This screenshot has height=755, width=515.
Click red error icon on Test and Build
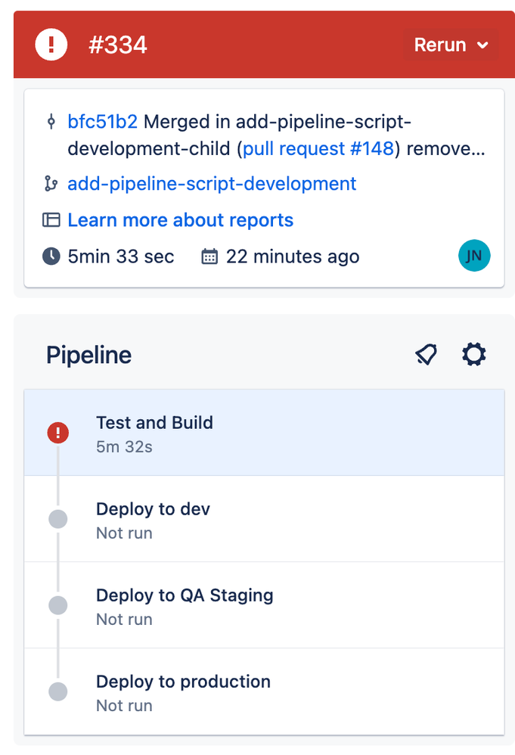click(x=57, y=433)
